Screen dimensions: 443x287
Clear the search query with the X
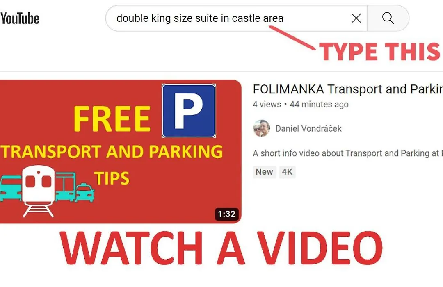point(356,18)
